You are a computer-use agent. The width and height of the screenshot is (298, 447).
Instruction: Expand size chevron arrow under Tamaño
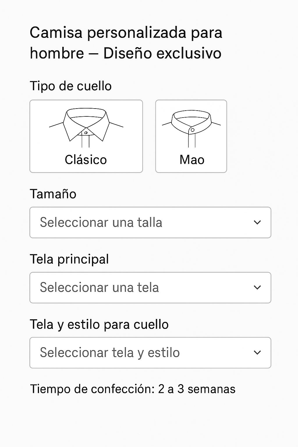pyautogui.click(x=257, y=223)
